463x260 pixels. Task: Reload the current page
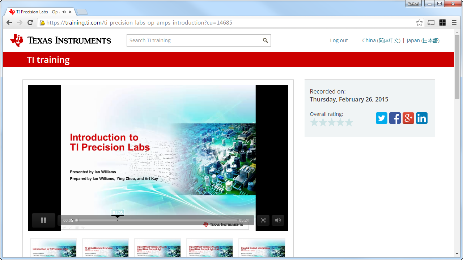pyautogui.click(x=30, y=23)
